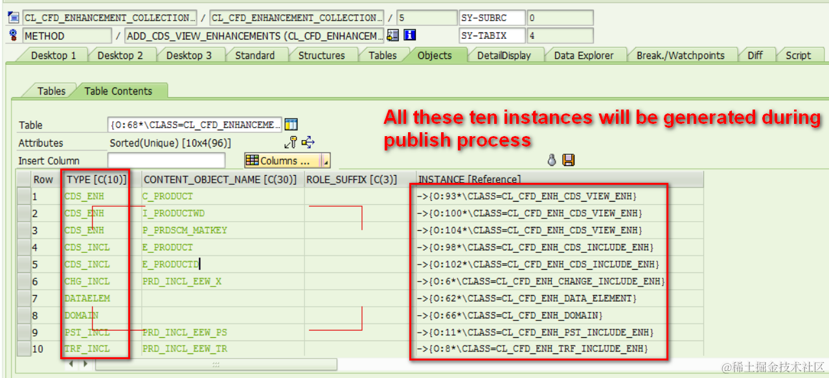This screenshot has height=378, width=829.
Task: Click the SY-SUBRC value field
Action: [x=560, y=18]
